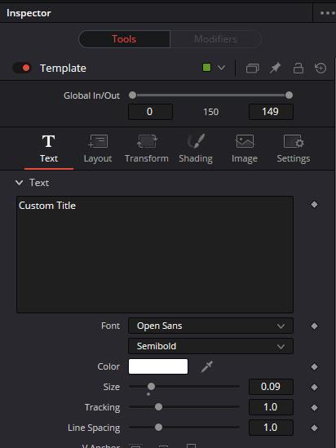Click inside the Custom Title text box
The image size is (336, 448).
pyautogui.click(x=155, y=255)
